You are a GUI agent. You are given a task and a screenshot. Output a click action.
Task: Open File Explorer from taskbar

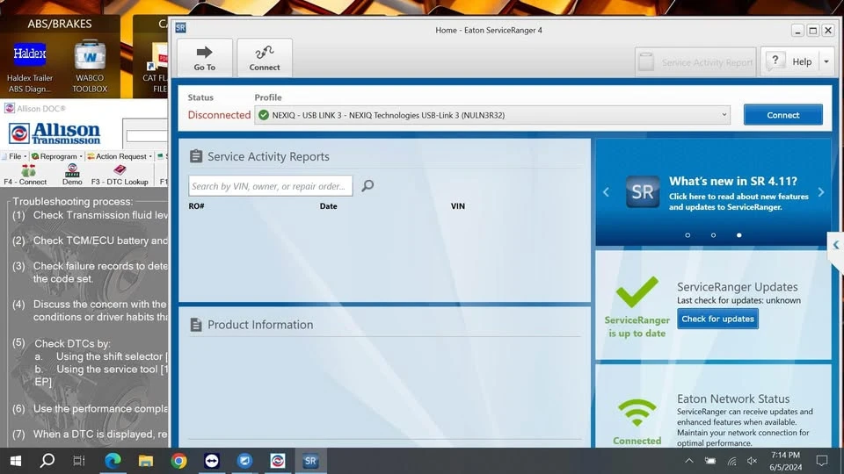tap(145, 461)
